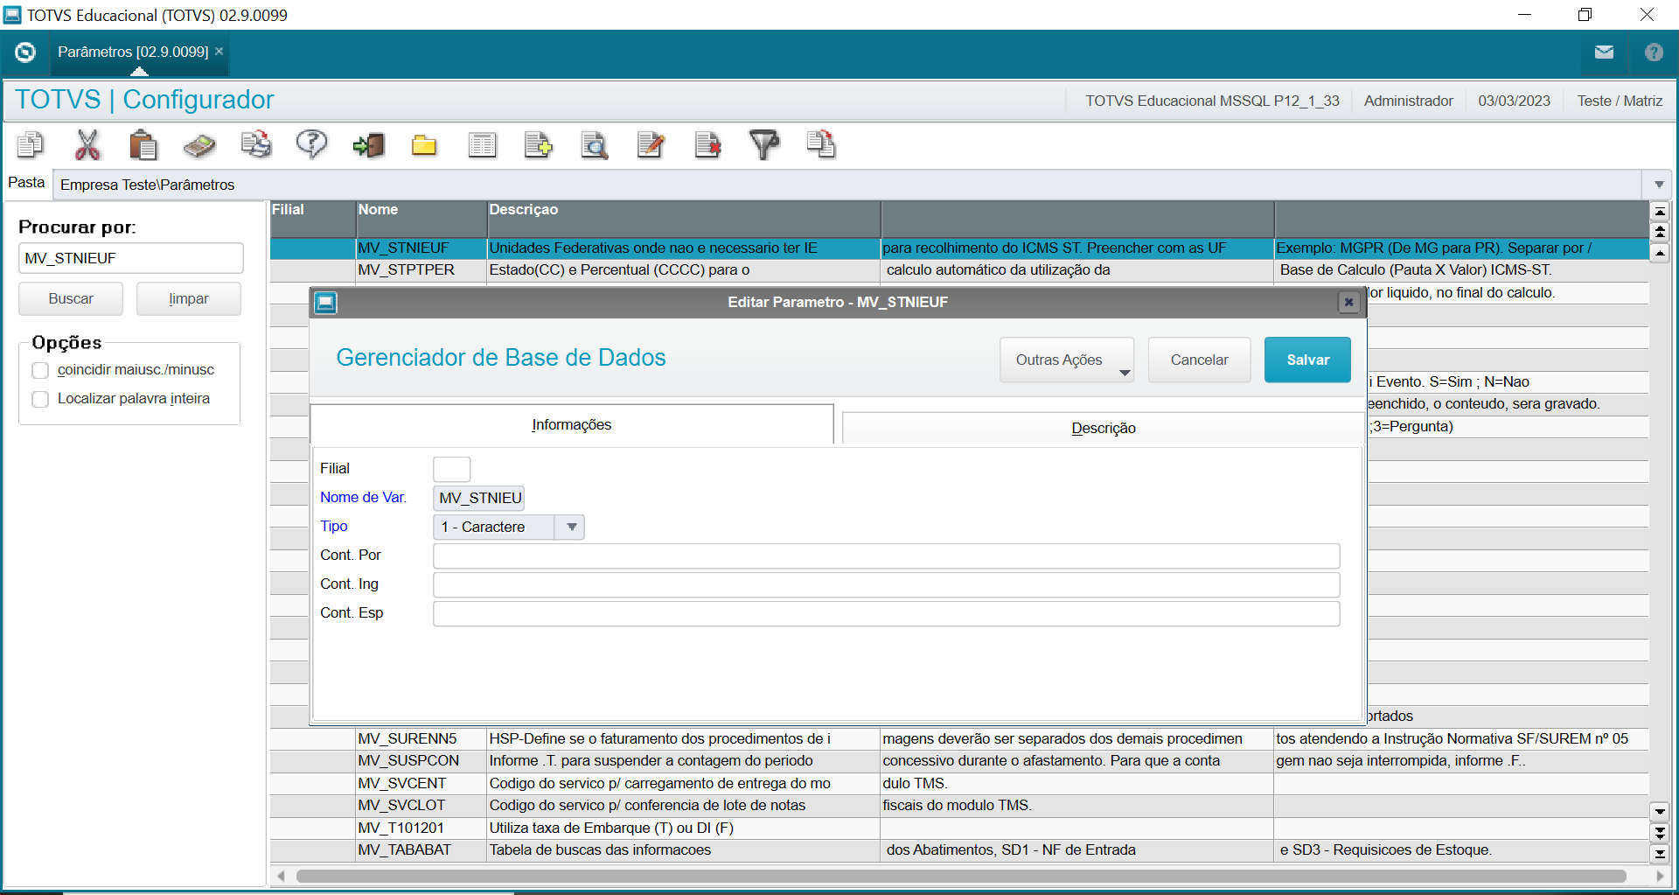The height and width of the screenshot is (895, 1679).
Task: Click the Cont. Ing input field
Action: pyautogui.click(x=886, y=584)
